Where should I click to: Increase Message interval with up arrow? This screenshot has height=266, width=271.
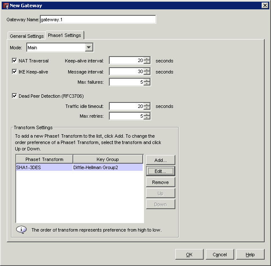(147, 70)
